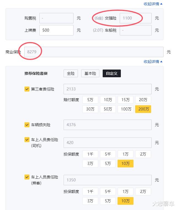The width and height of the screenshot is (177, 210).
Task: Click the 车辆损失险 premium field
Action: [x=107, y=125]
